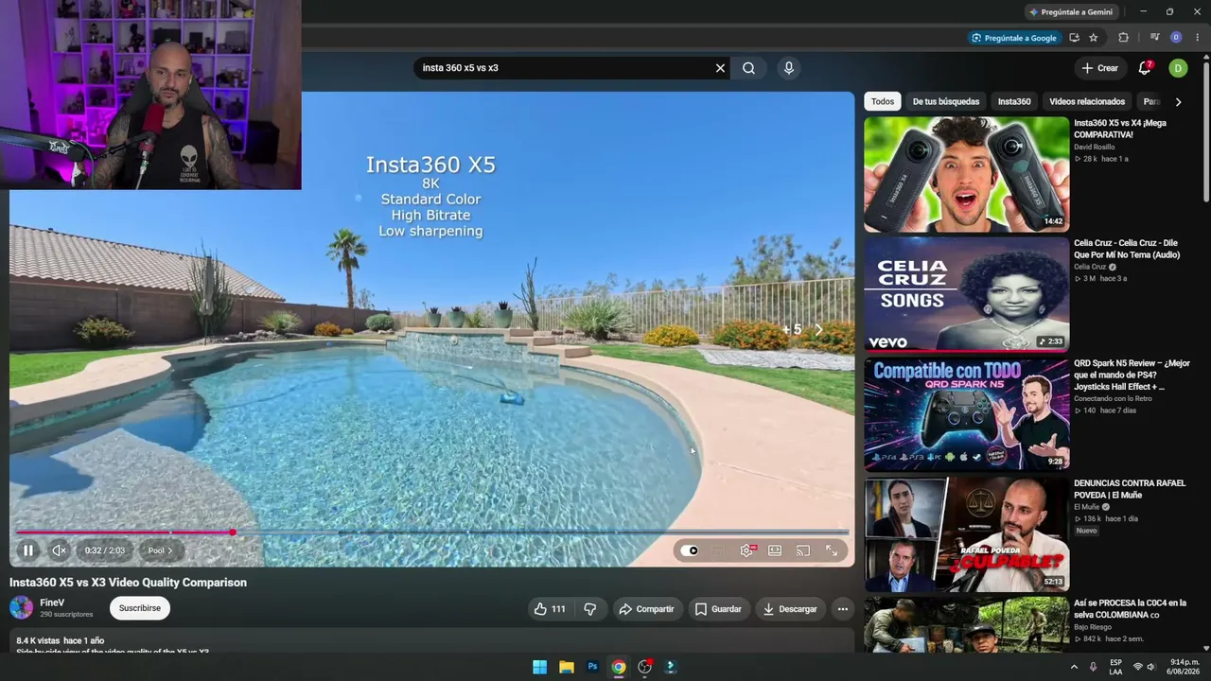Select the De tus búsquedas chip

coord(946,101)
